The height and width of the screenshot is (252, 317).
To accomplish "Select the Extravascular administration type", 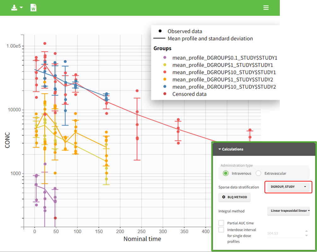I will pyautogui.click(x=258, y=173).
